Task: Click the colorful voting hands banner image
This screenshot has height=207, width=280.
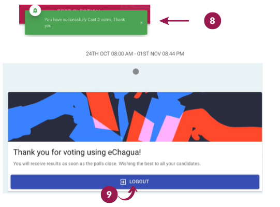Action: [135, 117]
